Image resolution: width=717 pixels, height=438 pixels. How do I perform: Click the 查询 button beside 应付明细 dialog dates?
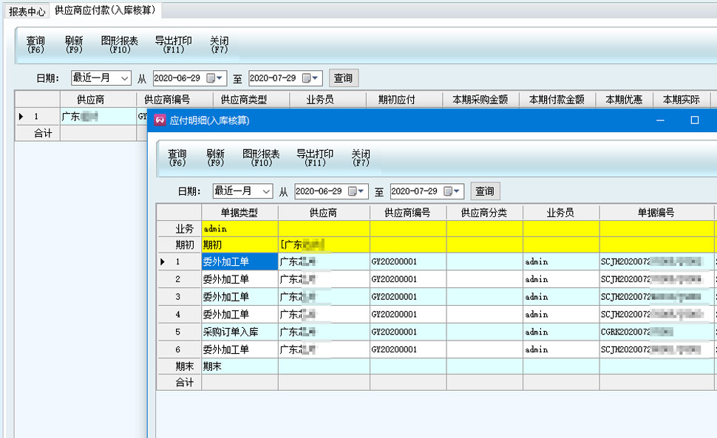tap(485, 191)
